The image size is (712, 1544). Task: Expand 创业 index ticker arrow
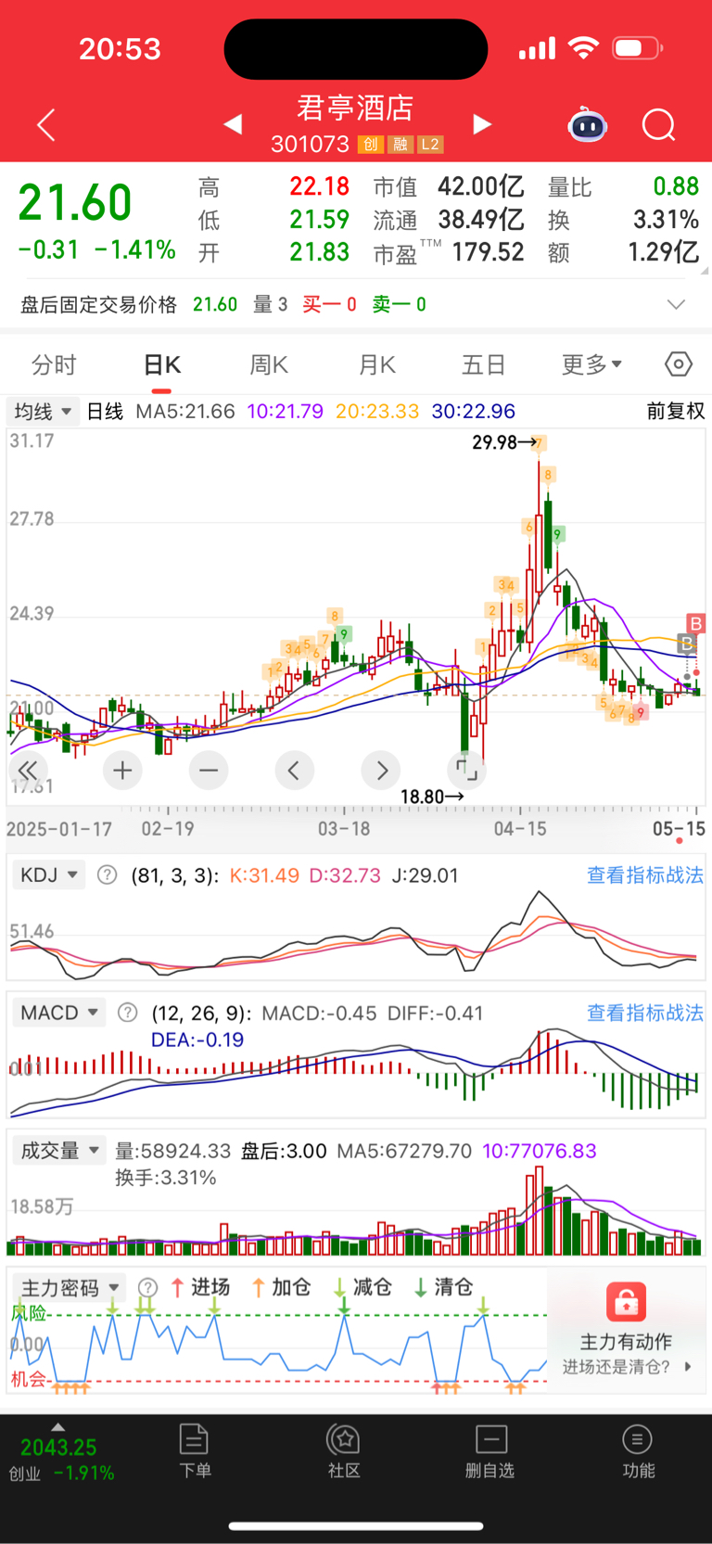pos(58,1427)
